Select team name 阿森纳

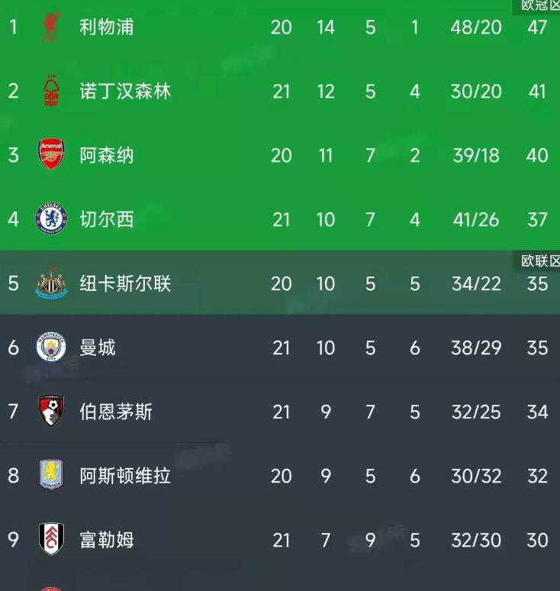107,155
